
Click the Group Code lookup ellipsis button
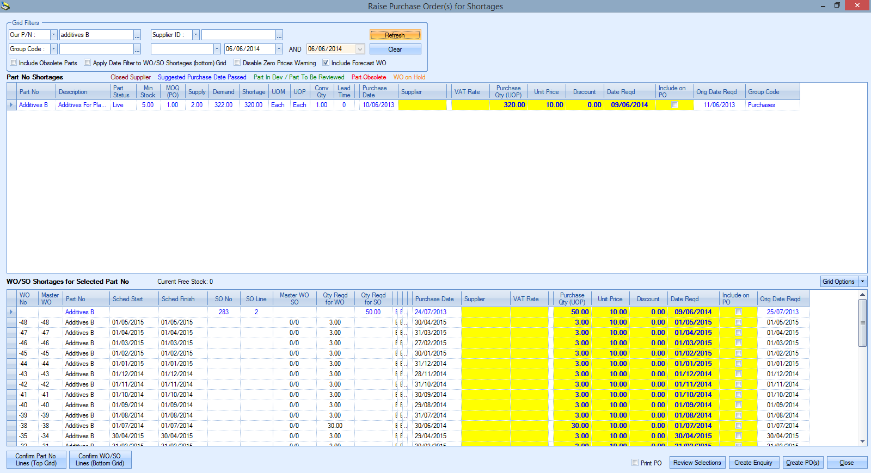137,49
